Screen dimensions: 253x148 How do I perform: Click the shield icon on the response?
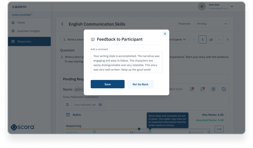(213, 89)
